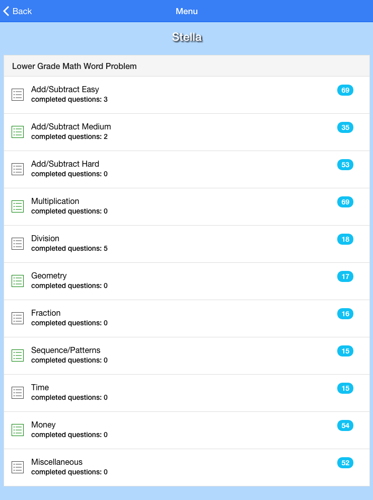The height and width of the screenshot is (500, 373).
Task: Click the Lower Grade Math Word Problem header
Action: click(74, 66)
